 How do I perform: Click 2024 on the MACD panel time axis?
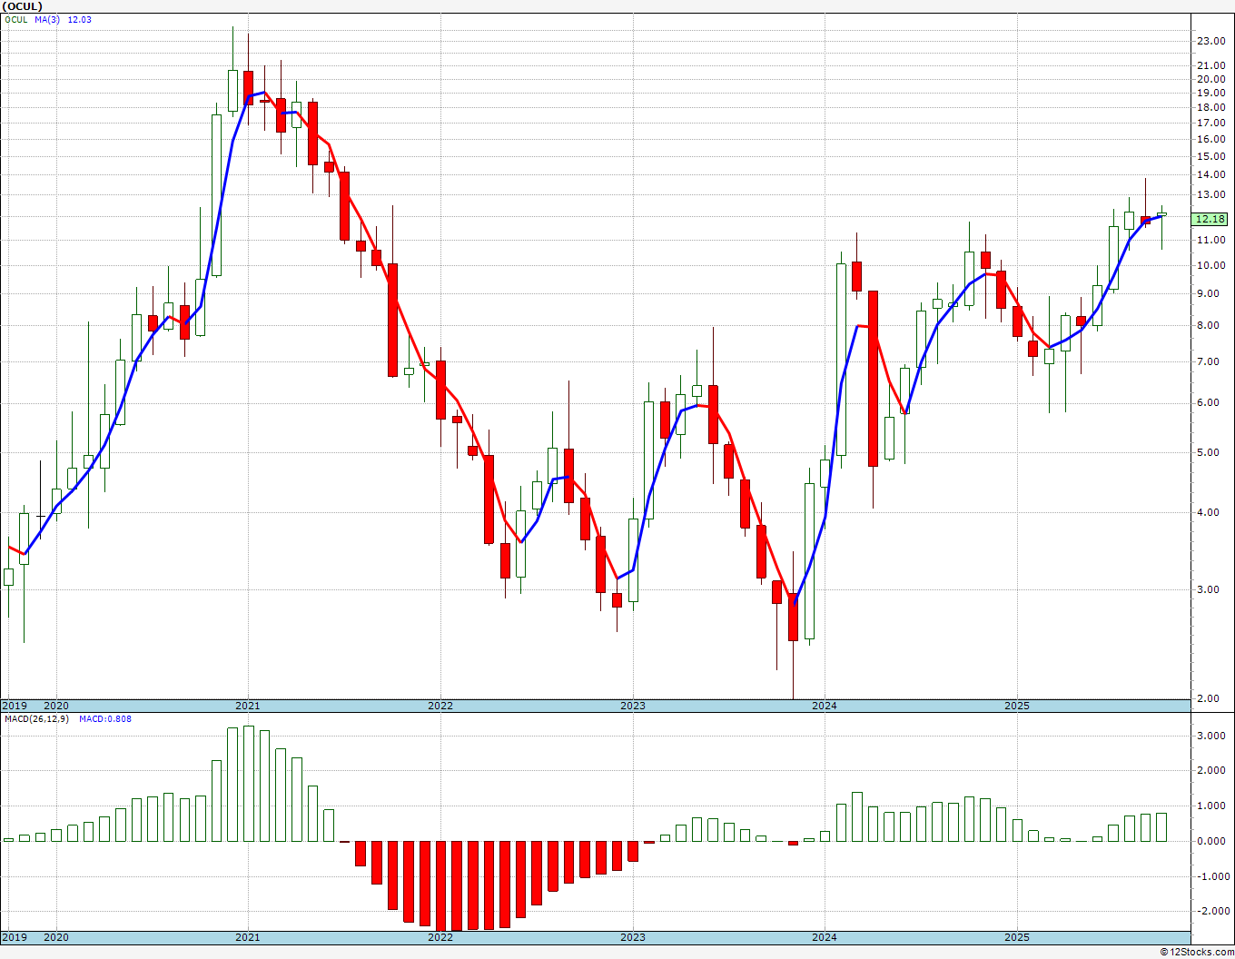coord(825,937)
